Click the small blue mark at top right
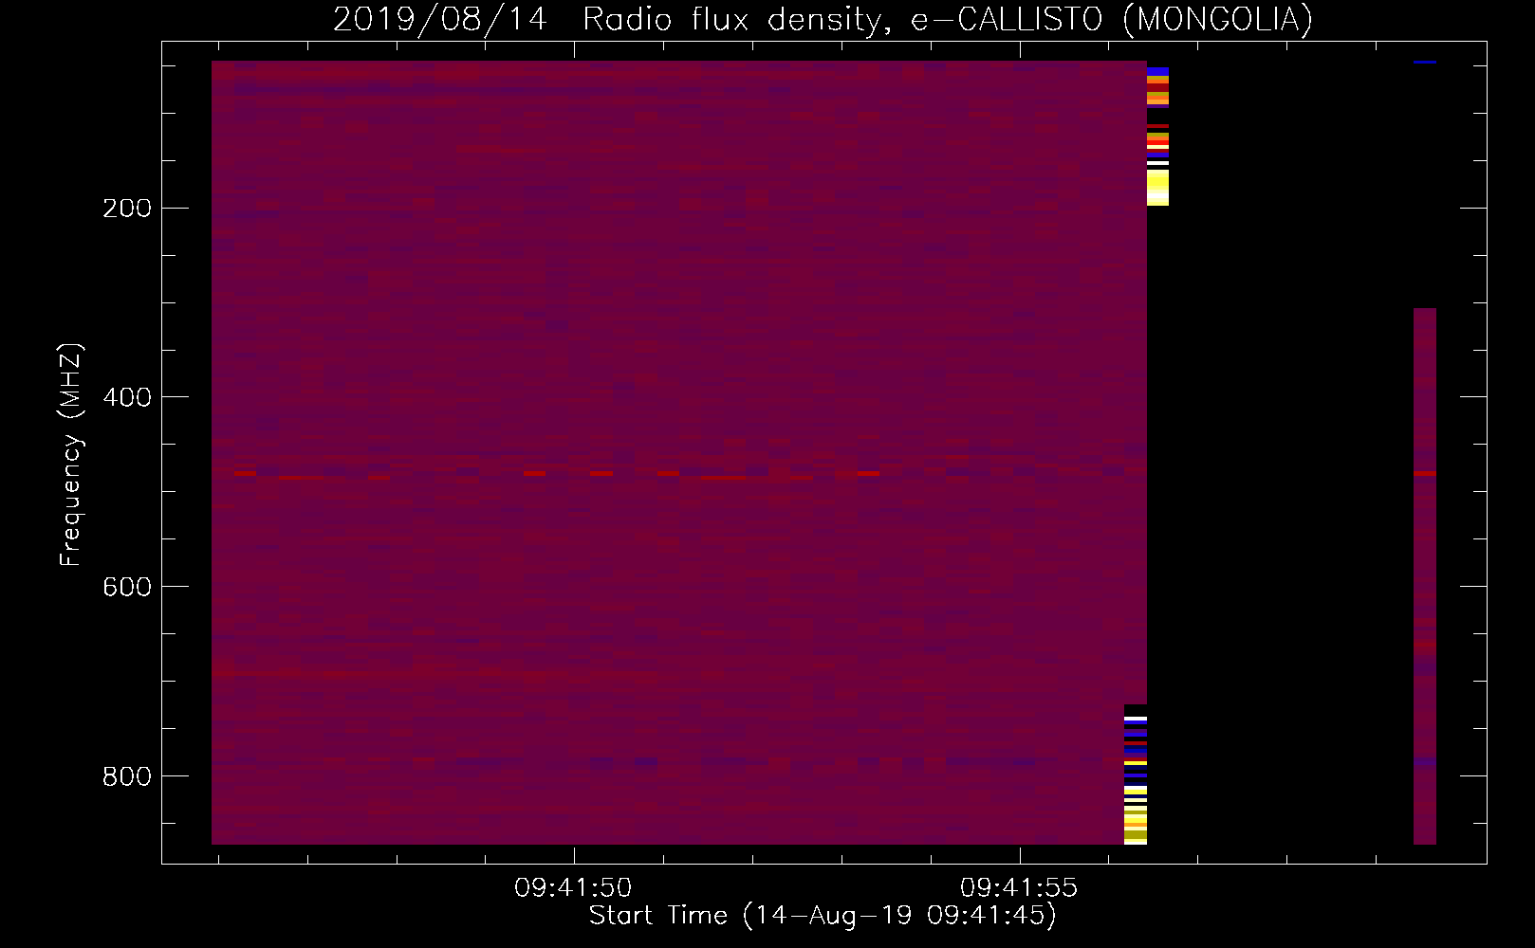Screen dimensions: 1535x948 click(x=1424, y=63)
